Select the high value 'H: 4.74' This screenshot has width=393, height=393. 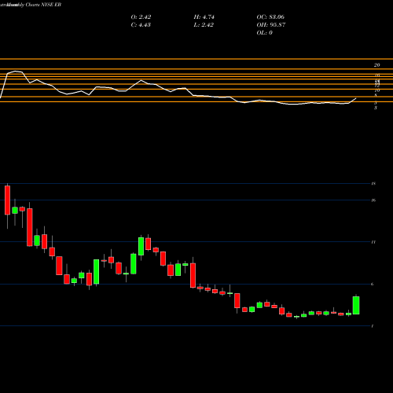pyautogui.click(x=204, y=17)
